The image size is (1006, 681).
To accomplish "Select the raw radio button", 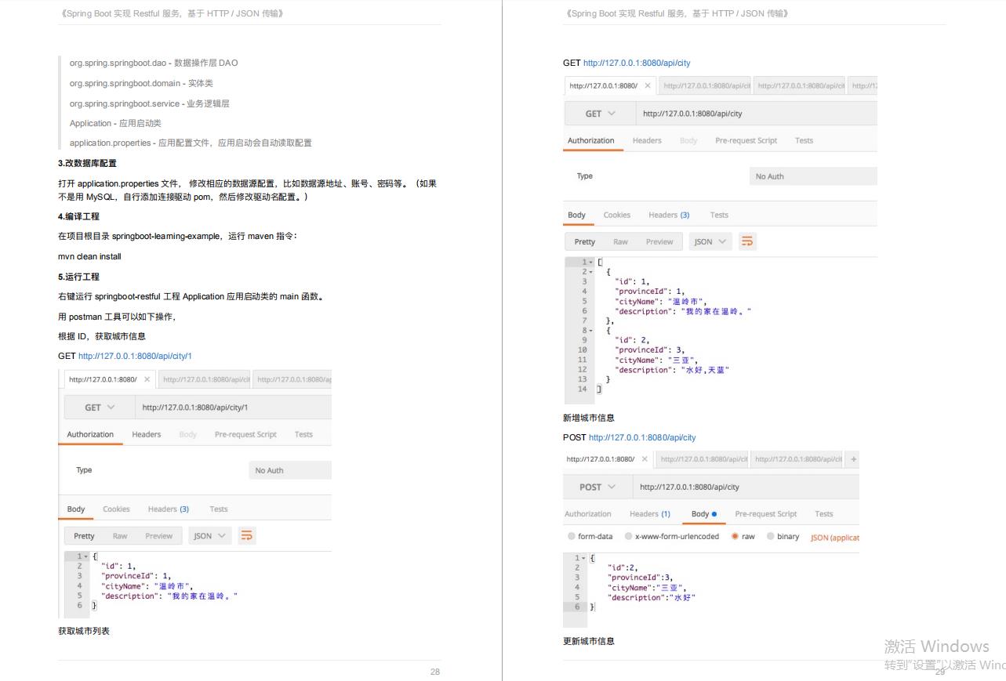I will 735,537.
